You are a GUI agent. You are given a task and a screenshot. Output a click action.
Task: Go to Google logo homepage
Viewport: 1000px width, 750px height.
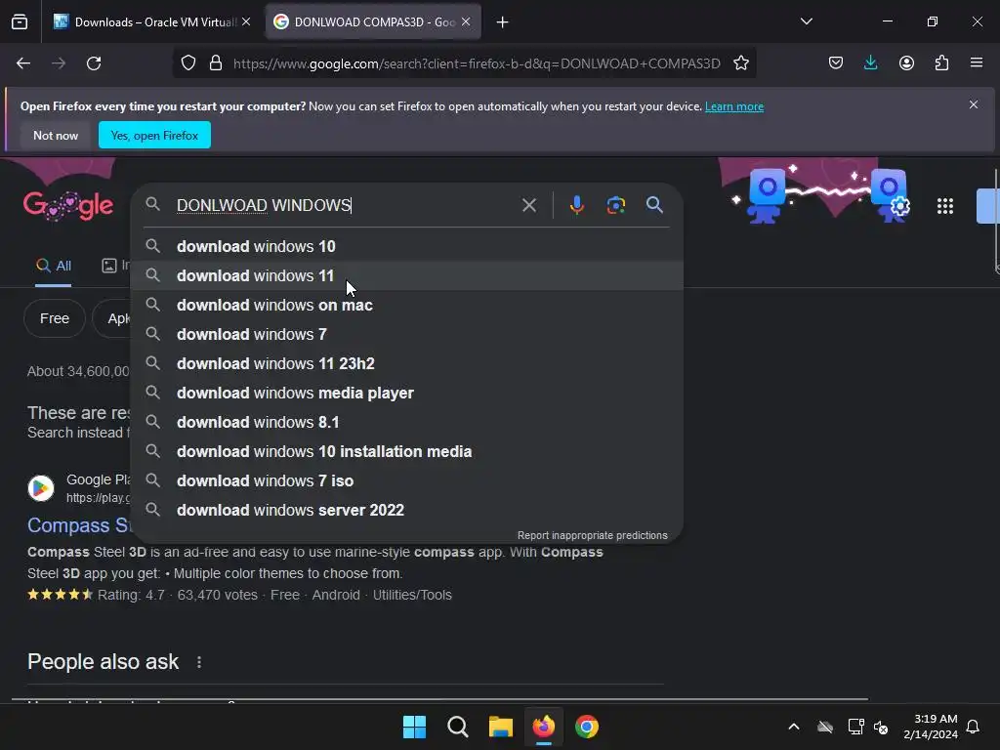tap(68, 205)
